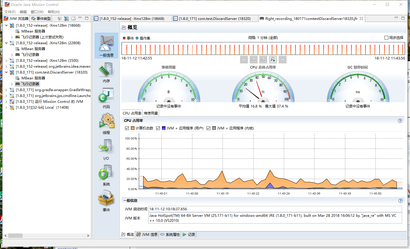Switch to -Xms128m (18668) editor tab

pyautogui.click(x=132, y=18)
